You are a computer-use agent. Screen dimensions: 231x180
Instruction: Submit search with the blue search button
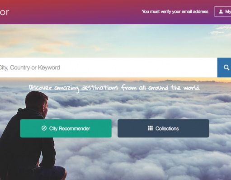(224, 67)
